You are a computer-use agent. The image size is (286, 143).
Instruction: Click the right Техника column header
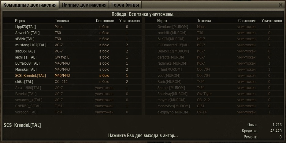pos(204,21)
